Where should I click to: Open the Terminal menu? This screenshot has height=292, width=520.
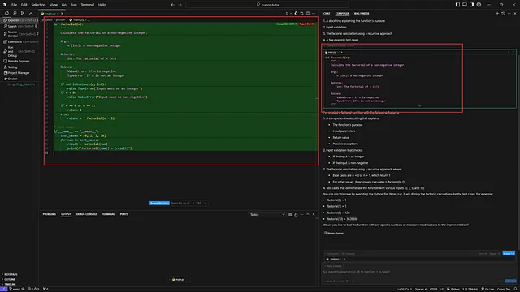click(87, 5)
